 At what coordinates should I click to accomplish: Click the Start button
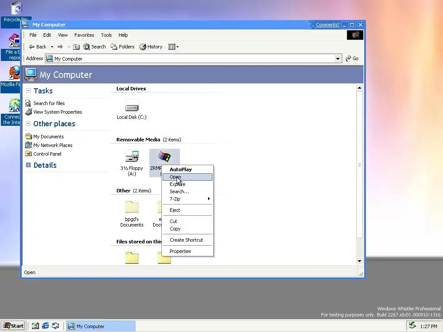point(13,326)
